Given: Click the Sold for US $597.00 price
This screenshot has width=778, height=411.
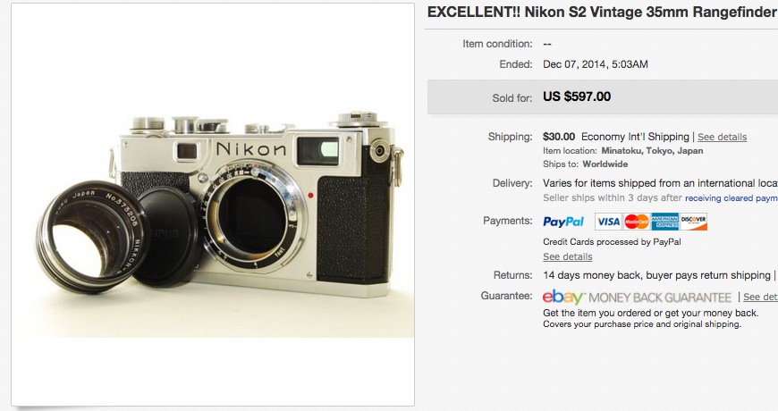Looking at the screenshot, I should click(577, 96).
